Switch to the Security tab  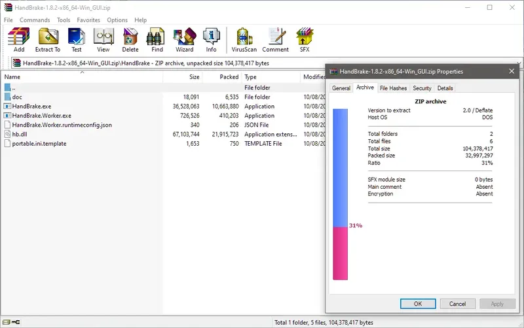[x=422, y=88]
